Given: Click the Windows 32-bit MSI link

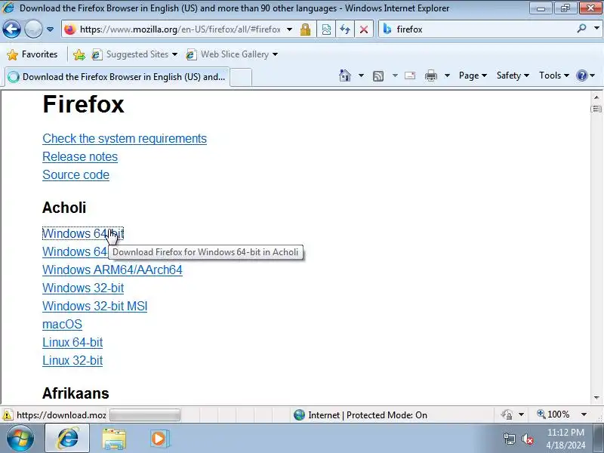Looking at the screenshot, I should point(95,306).
